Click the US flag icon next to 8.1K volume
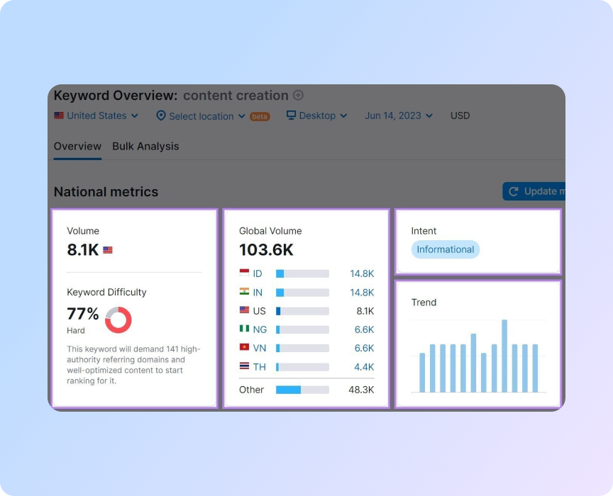Image resolution: width=613 pixels, height=496 pixels. tap(108, 249)
